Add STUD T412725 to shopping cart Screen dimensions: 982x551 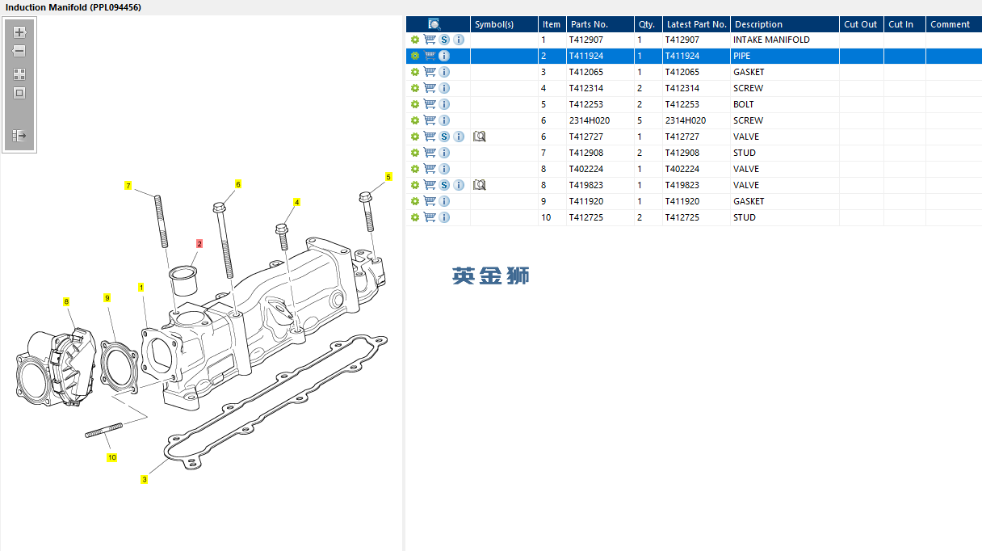(430, 217)
